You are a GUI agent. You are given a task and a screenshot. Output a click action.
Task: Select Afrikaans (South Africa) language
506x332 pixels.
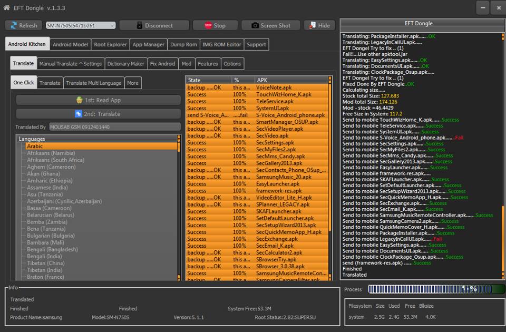click(55, 160)
